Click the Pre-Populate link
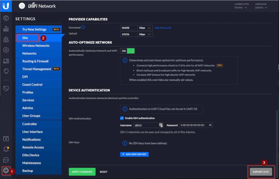 (x=163, y=28)
